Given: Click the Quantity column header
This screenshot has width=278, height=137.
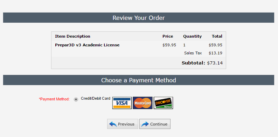Looking at the screenshot, I should pos(192,36).
